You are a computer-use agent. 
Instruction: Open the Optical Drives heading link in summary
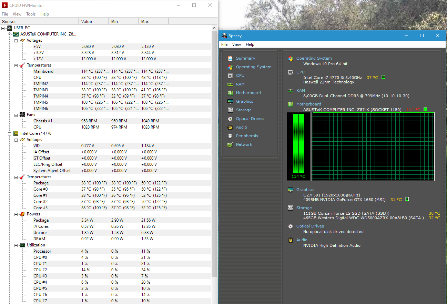[310, 226]
